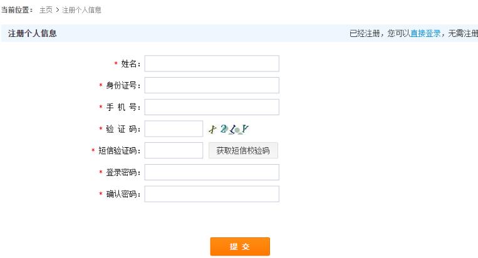Open the 直接登录 login link
This screenshot has width=478, height=258.
point(425,33)
